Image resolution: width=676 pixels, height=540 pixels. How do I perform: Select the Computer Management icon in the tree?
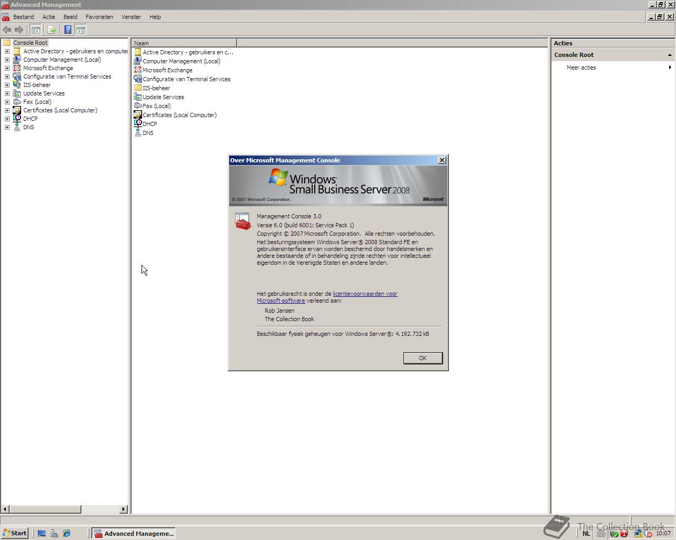[17, 60]
